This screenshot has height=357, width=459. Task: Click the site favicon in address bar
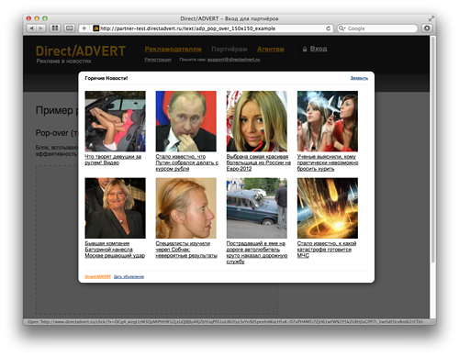(95, 28)
